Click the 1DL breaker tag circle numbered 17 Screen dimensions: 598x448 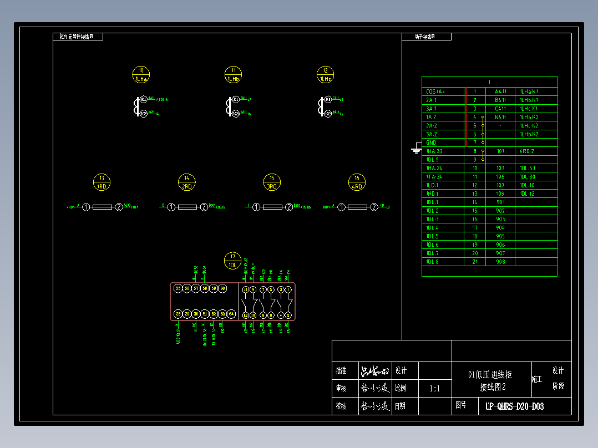(232, 261)
